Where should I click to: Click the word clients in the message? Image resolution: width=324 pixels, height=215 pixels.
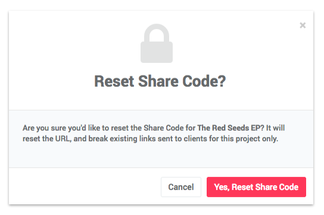[x=195, y=139]
